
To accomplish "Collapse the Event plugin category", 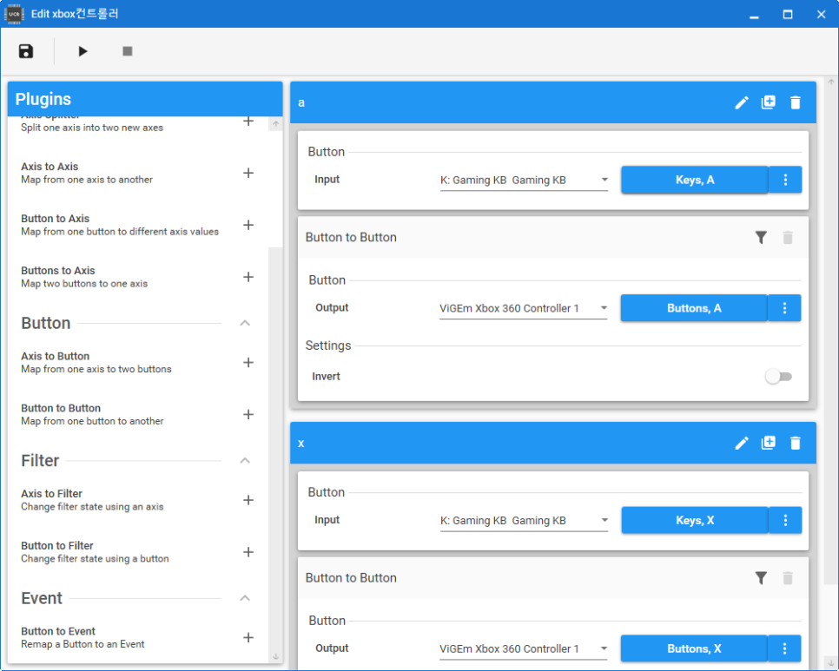I will (245, 598).
